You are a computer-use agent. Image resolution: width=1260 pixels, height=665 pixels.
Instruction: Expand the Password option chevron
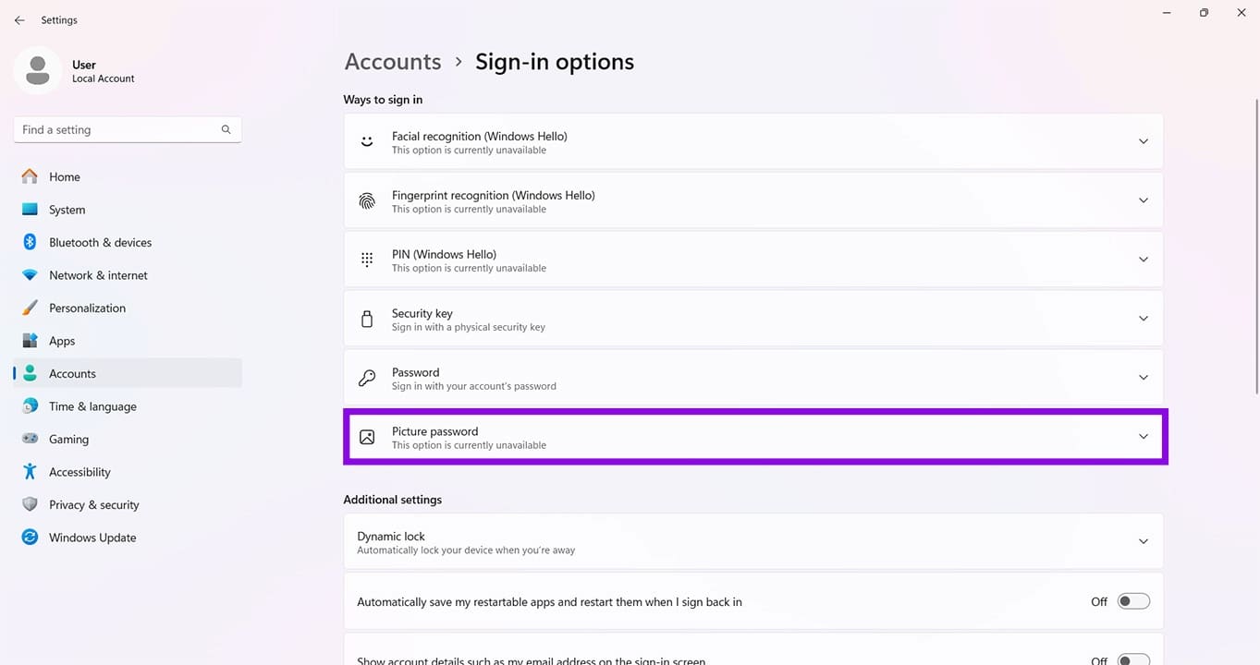pos(1144,378)
